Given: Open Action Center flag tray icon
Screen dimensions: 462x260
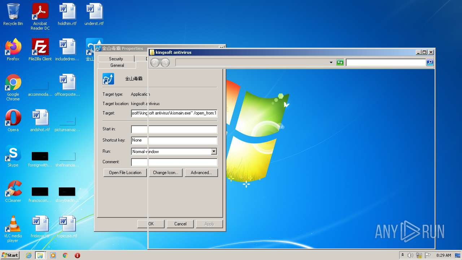Looking at the screenshot, I should 428,255.
